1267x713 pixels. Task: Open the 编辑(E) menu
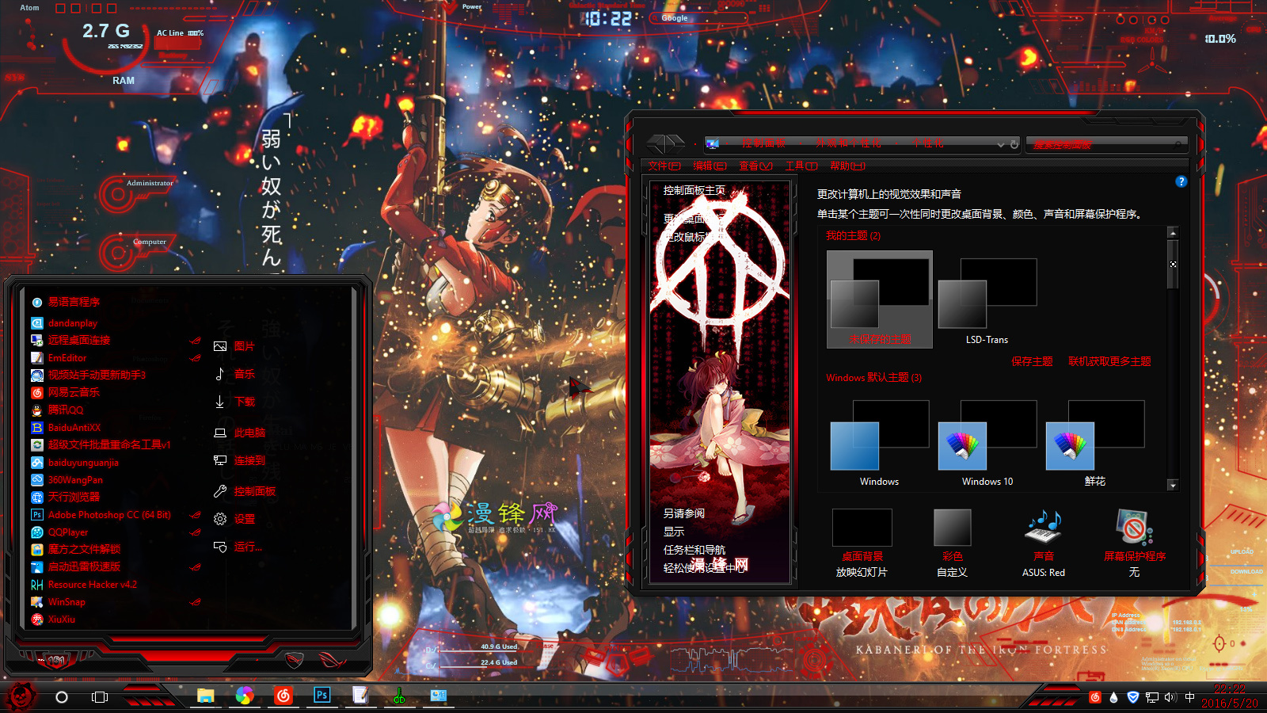(710, 166)
